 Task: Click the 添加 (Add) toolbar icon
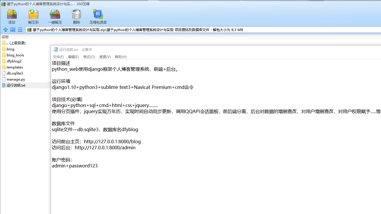click(12, 14)
